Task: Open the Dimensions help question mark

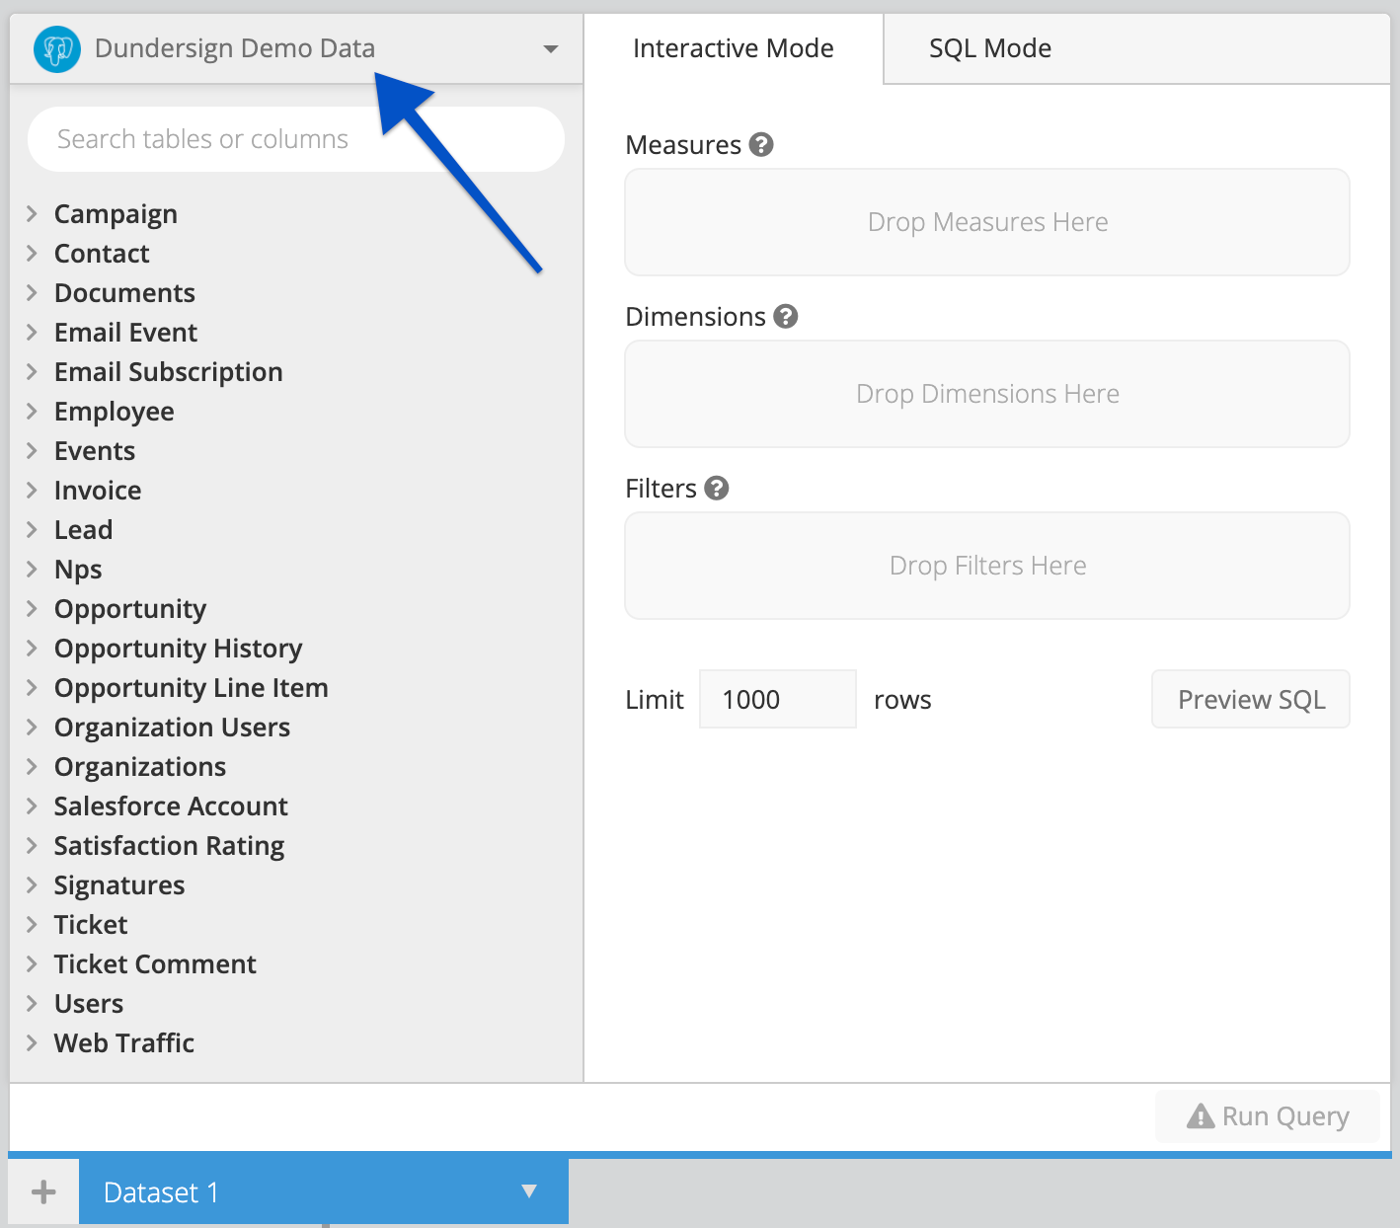Action: (786, 317)
